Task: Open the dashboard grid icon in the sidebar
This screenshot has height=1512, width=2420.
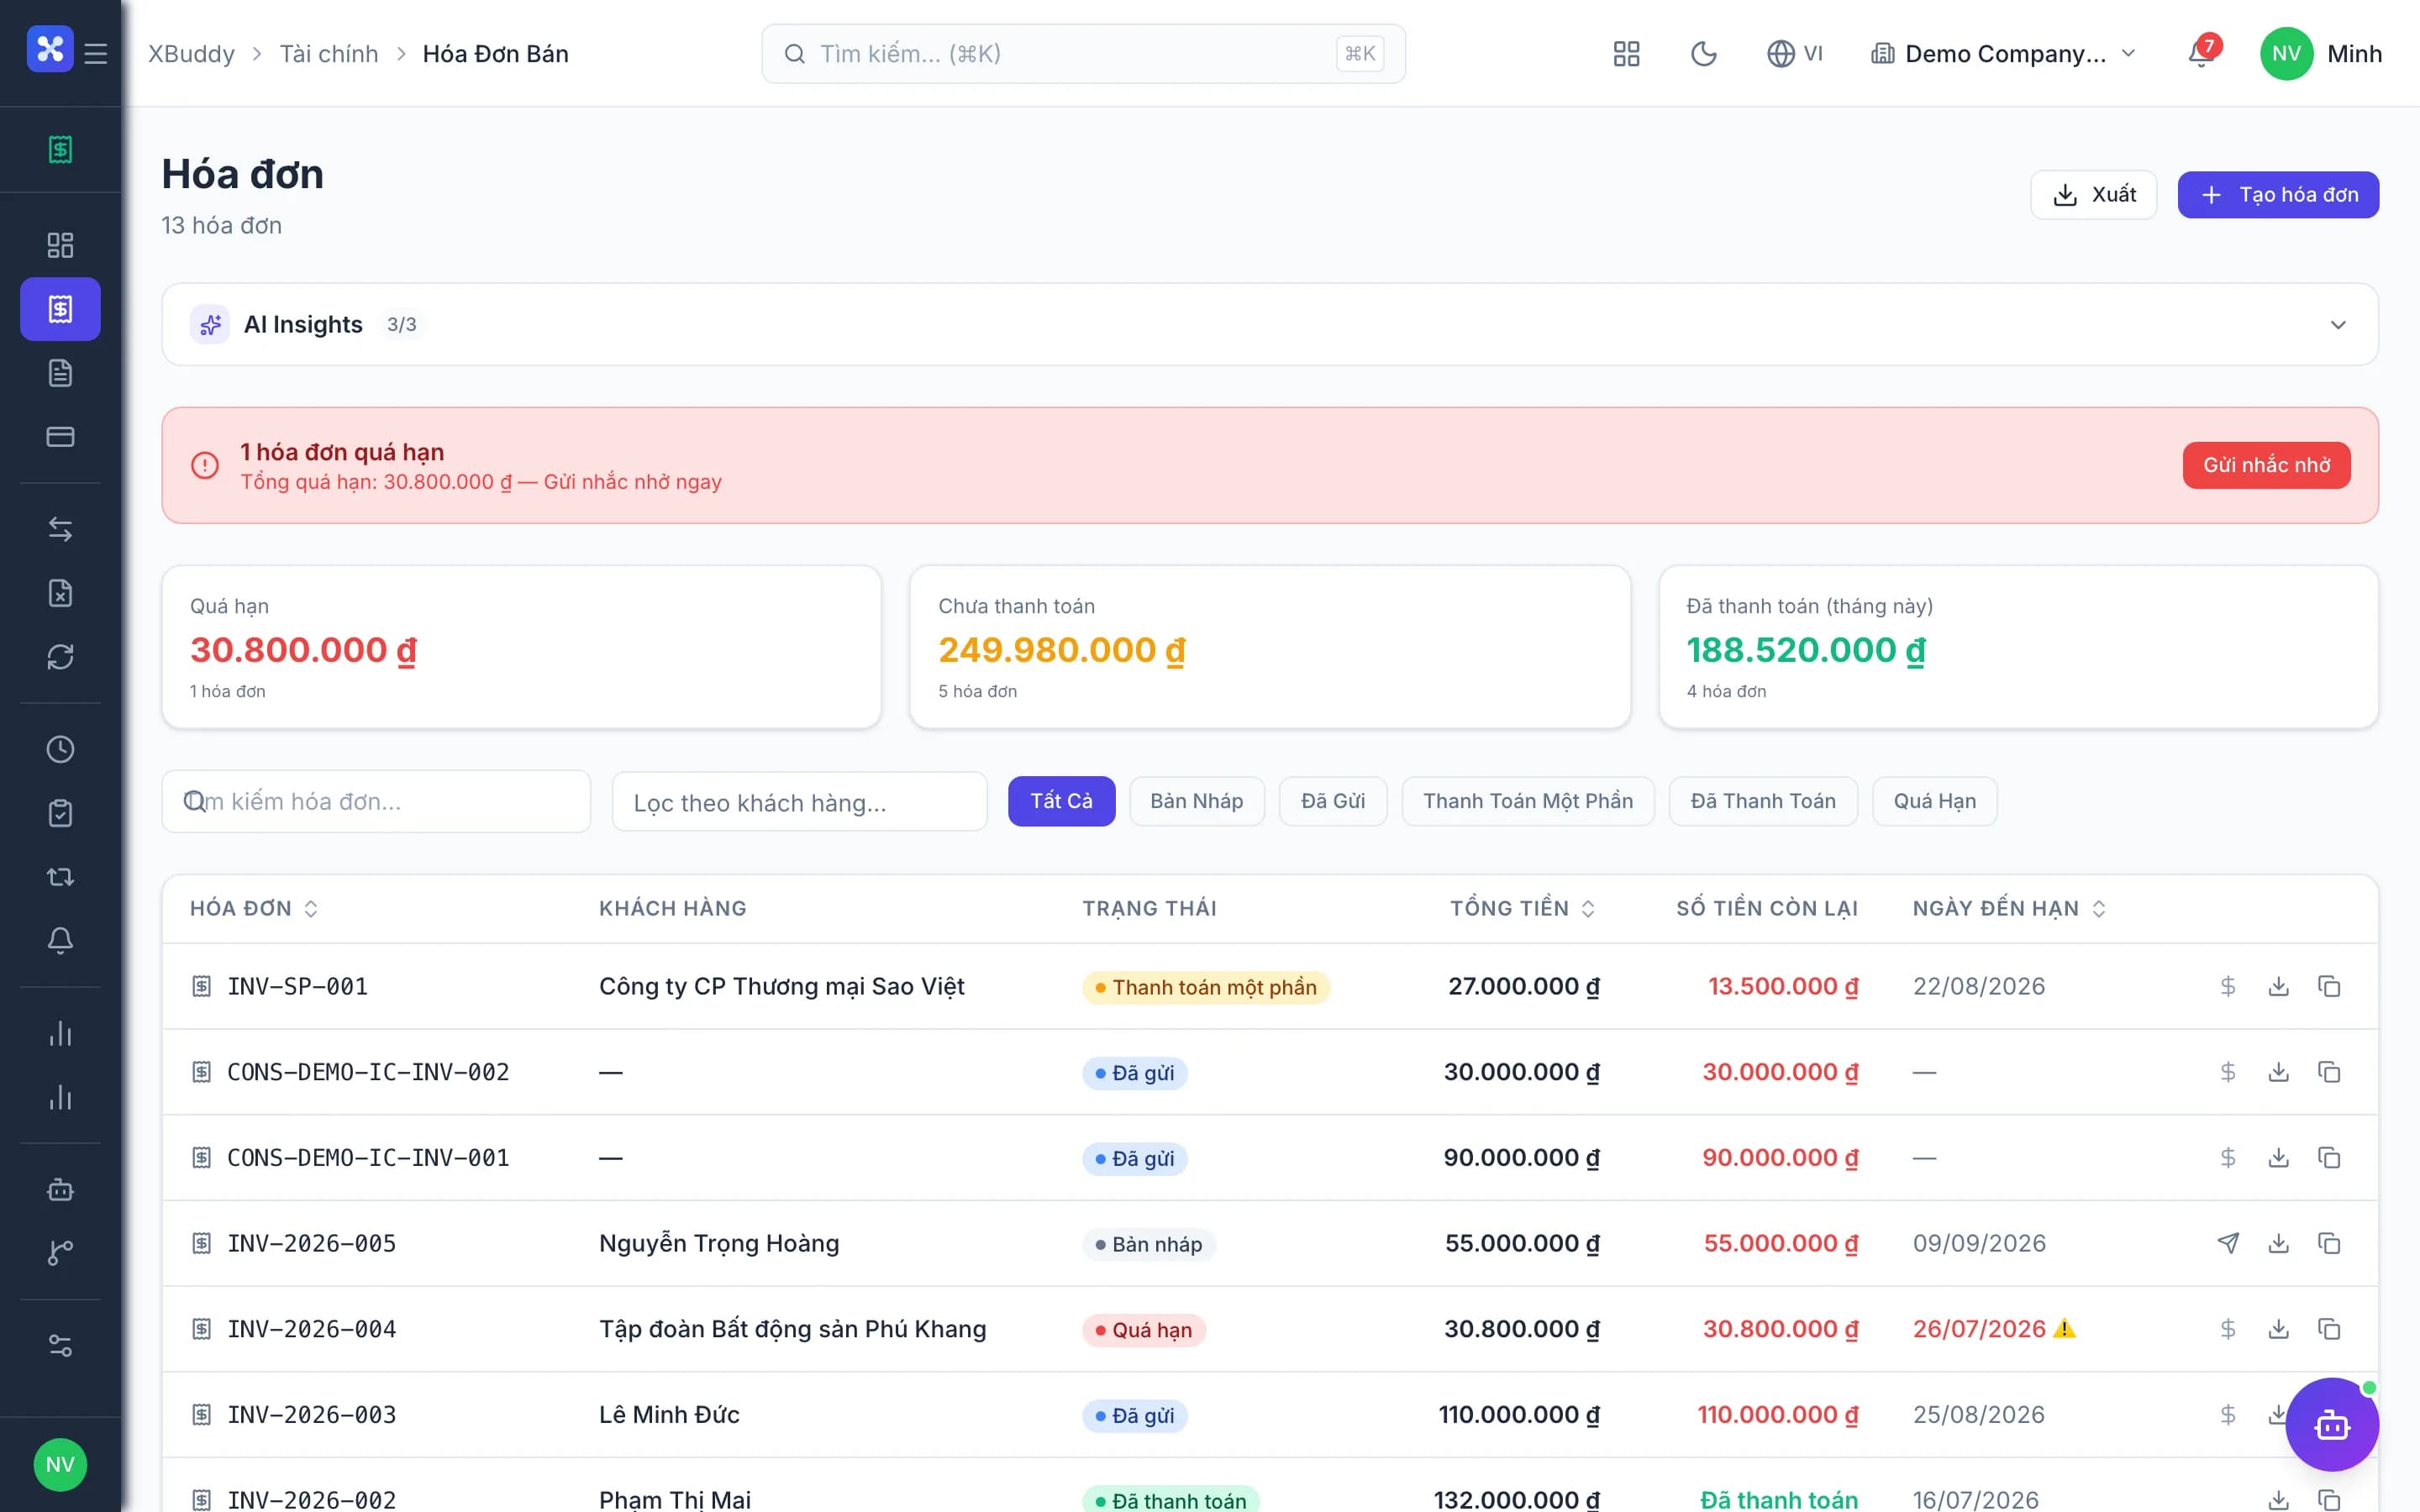Action: 60,245
